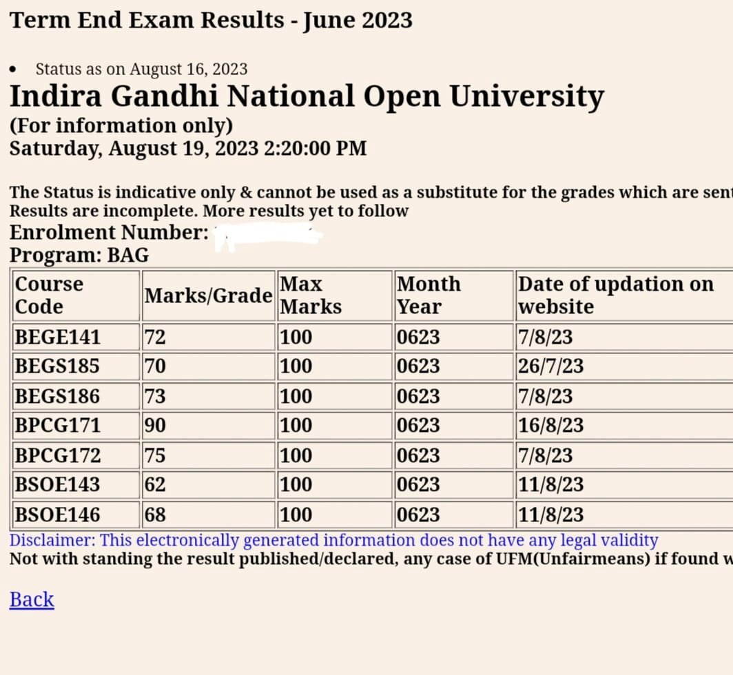Click Max Marks 100 in BEGE141 row
Image resolution: width=733 pixels, height=675 pixels.
pyautogui.click(x=296, y=337)
